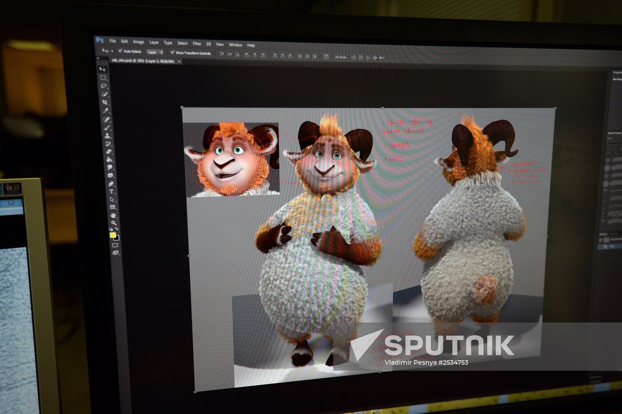
Task: Select the Eyedropper tool
Action: 105,110
